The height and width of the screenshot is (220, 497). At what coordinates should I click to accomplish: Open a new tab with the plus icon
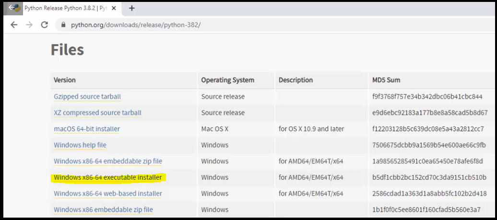[x=132, y=8]
